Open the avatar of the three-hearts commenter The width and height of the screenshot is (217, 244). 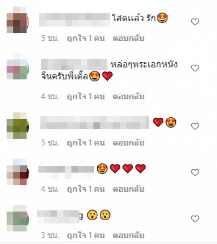click(x=18, y=172)
